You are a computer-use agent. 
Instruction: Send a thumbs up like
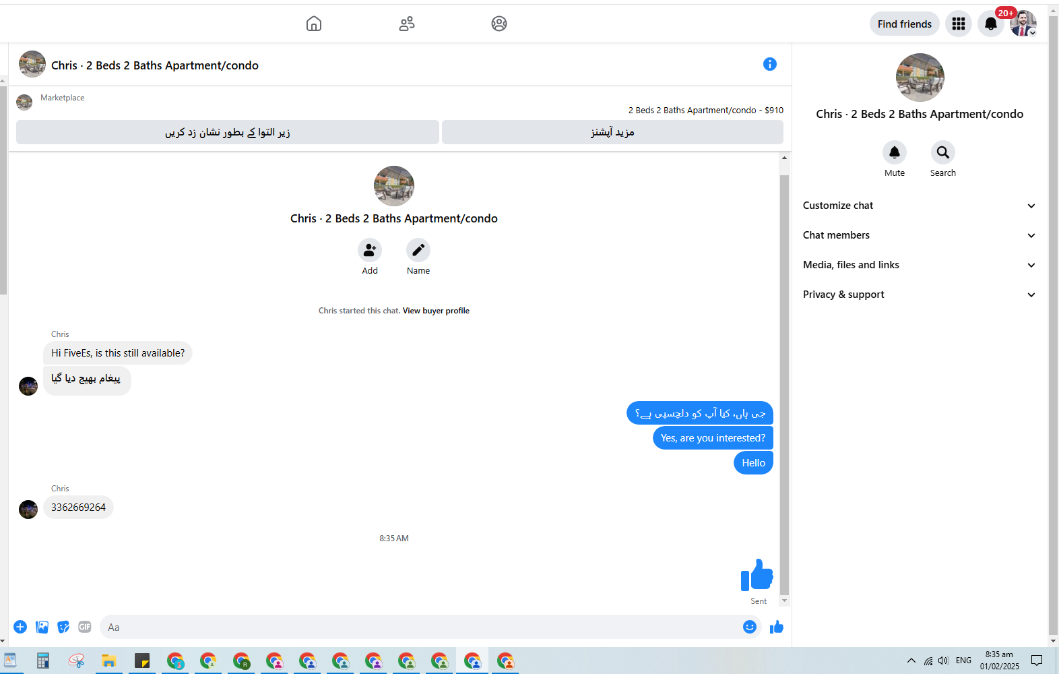(777, 627)
